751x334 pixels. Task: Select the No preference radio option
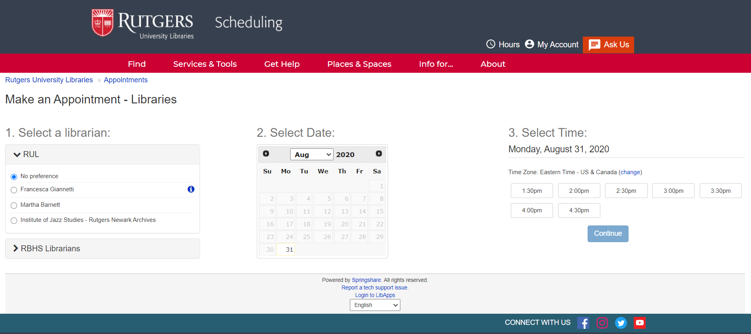(x=14, y=177)
